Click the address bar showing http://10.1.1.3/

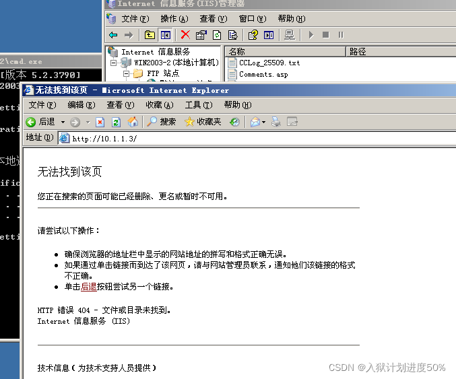(256, 139)
